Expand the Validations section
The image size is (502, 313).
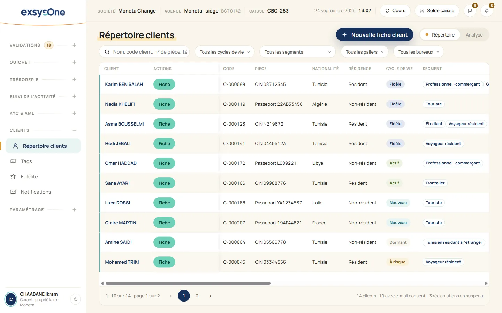click(74, 45)
